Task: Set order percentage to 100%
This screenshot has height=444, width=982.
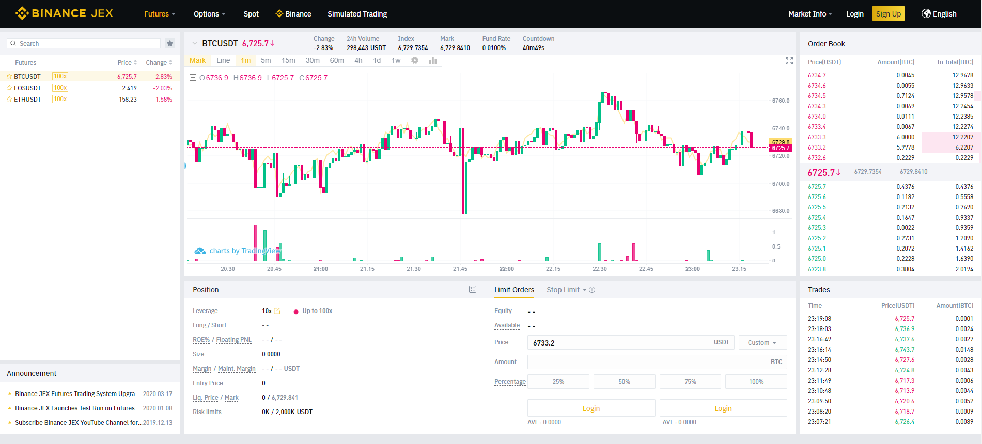Action: (756, 382)
